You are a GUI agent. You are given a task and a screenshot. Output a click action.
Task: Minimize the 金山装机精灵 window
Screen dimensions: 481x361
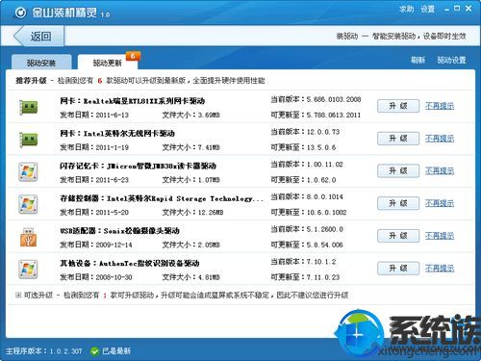coord(446,10)
